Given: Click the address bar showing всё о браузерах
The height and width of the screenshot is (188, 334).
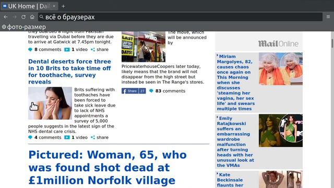Looking at the screenshot, I should point(180,17).
